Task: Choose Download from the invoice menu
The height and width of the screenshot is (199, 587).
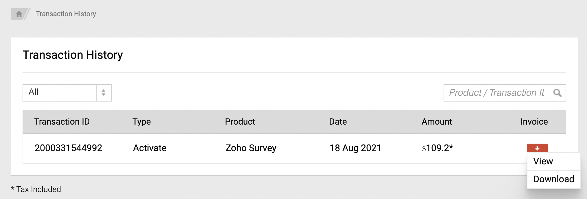Action: (553, 179)
